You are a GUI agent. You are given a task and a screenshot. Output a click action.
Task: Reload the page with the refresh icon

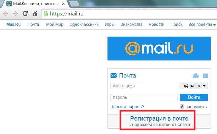25,13
